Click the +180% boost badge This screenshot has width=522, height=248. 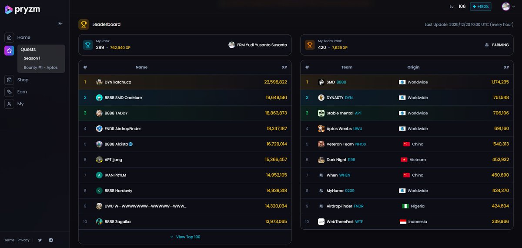tap(481, 7)
